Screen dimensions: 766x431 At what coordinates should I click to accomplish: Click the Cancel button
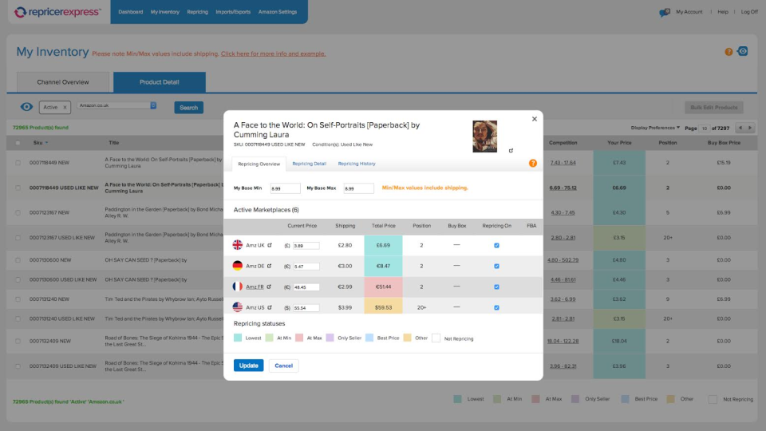click(283, 366)
